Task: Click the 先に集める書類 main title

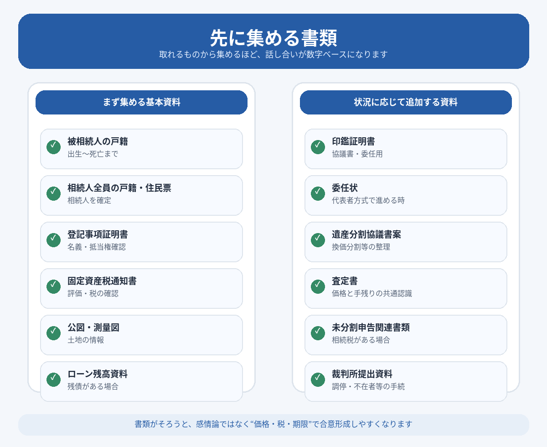Action: pyautogui.click(x=273, y=37)
